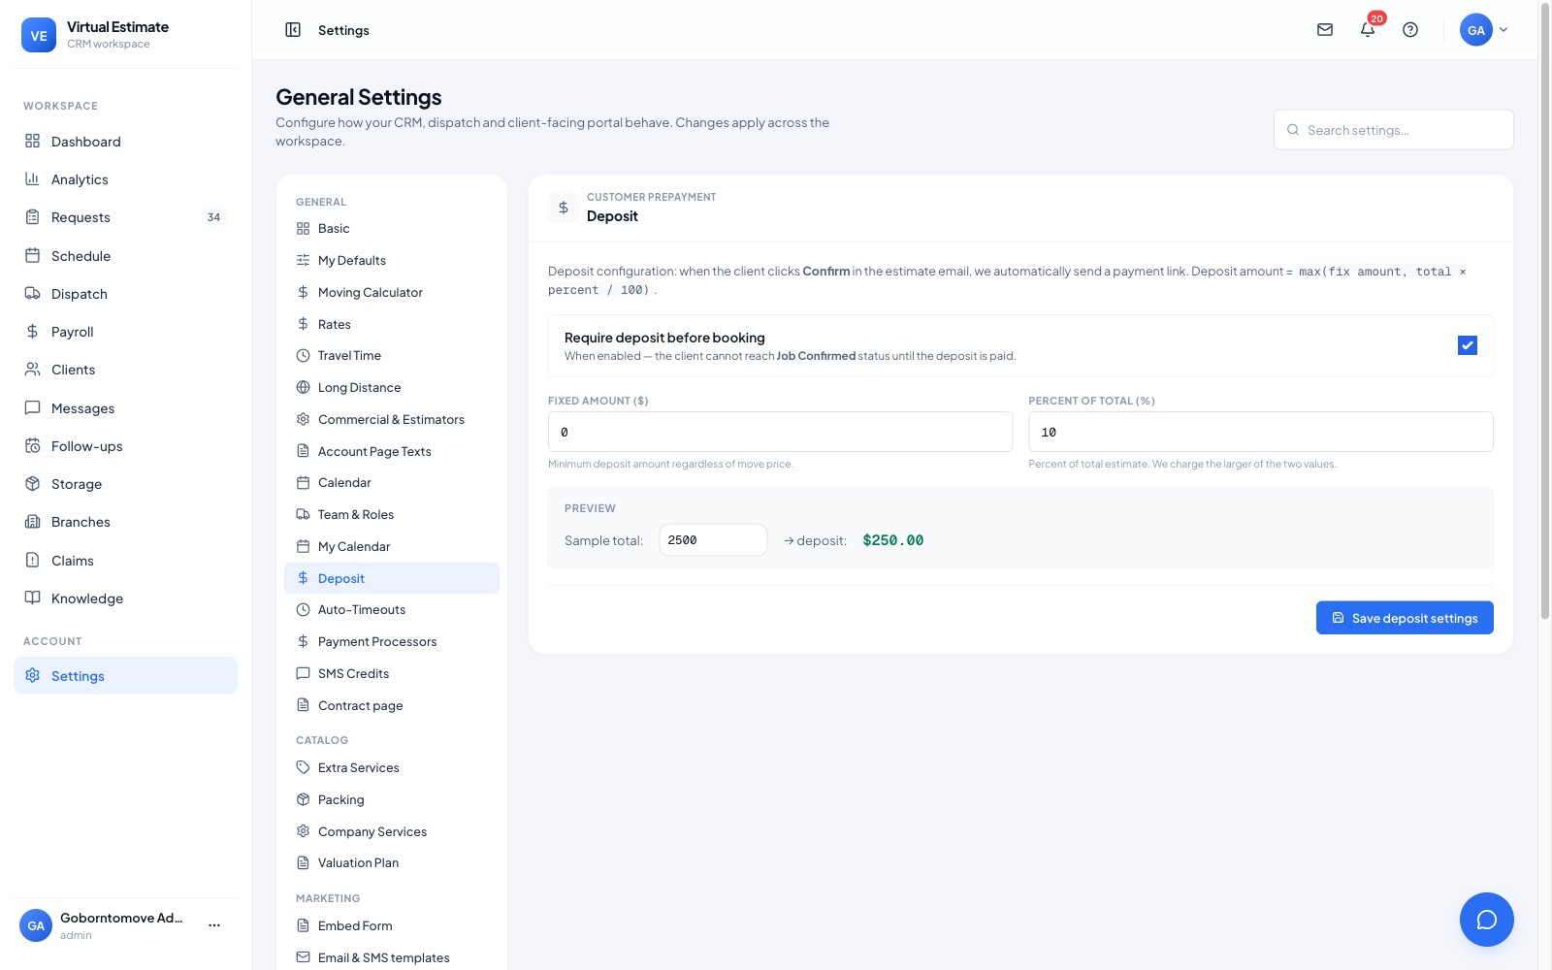Image resolution: width=1552 pixels, height=970 pixels.
Task: Click the Percent of total input
Action: click(x=1260, y=432)
